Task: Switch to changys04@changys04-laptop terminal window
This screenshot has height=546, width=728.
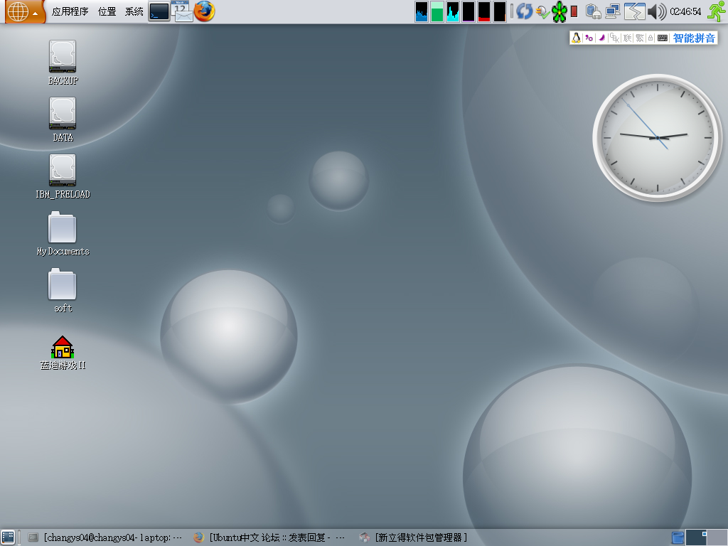Action: click(105, 537)
